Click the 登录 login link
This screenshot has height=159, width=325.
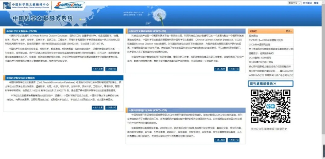click(316, 3)
